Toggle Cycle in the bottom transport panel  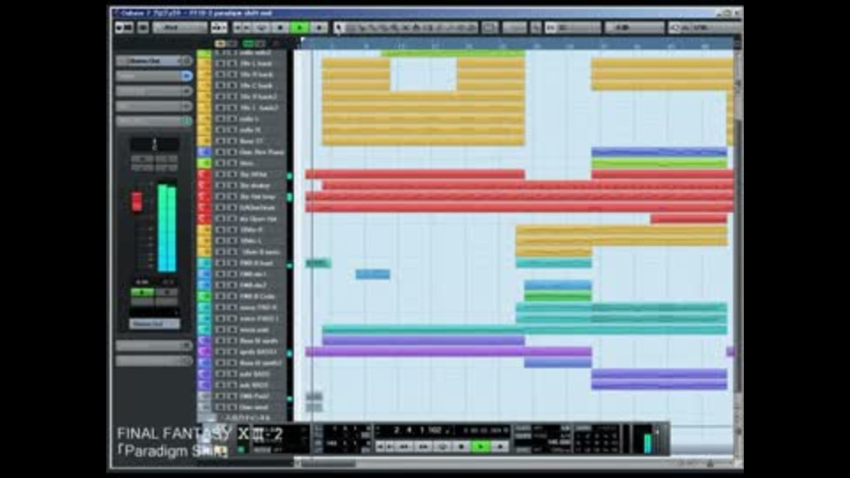pyautogui.click(x=443, y=446)
